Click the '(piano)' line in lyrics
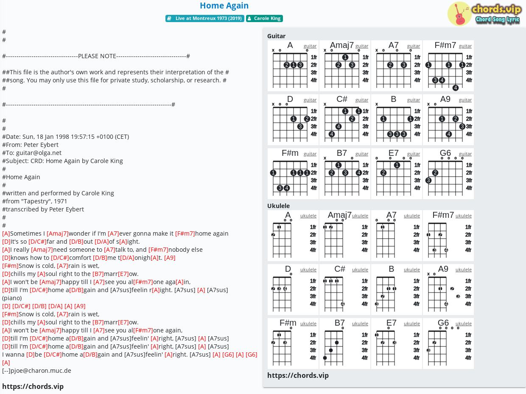The height and width of the screenshot is (394, 526). [x=12, y=298]
